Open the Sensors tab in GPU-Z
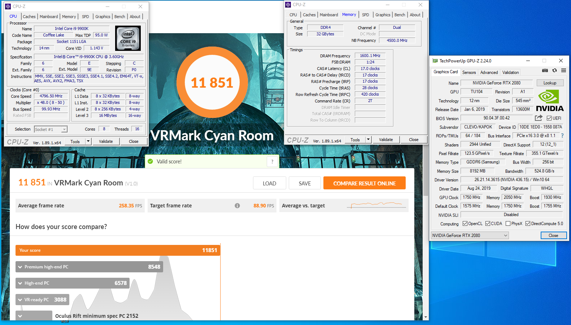The image size is (571, 325). [x=469, y=73]
